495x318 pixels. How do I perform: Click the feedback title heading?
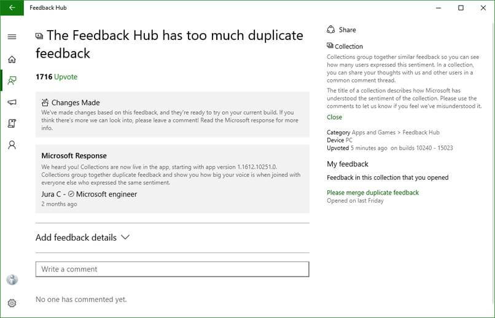tap(170, 44)
